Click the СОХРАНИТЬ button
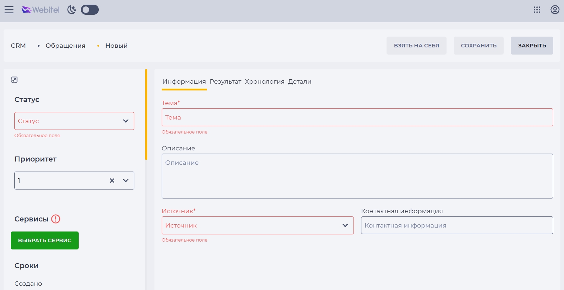 (x=479, y=46)
